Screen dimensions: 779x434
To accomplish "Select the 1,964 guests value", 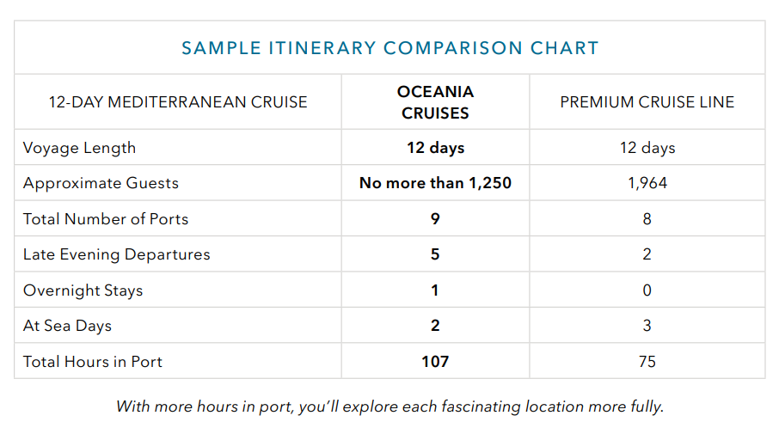I will coord(647,183).
